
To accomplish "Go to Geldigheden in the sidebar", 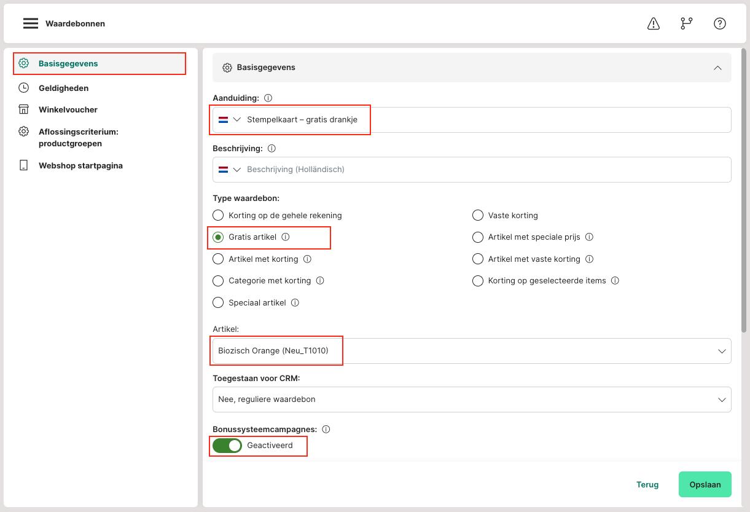I will [x=63, y=88].
